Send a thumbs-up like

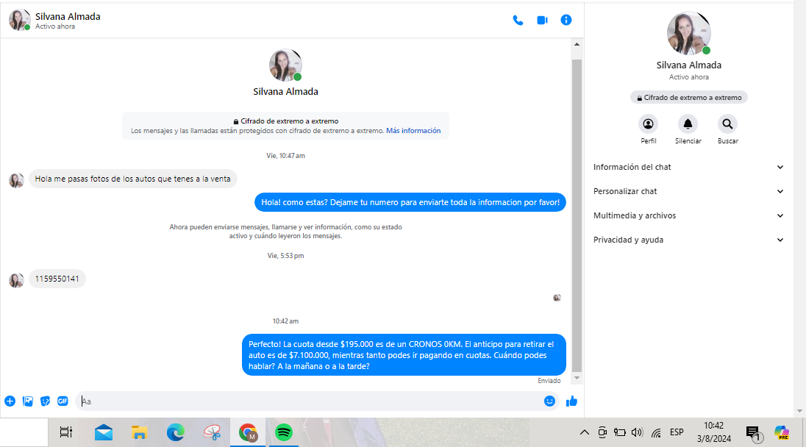tap(571, 401)
